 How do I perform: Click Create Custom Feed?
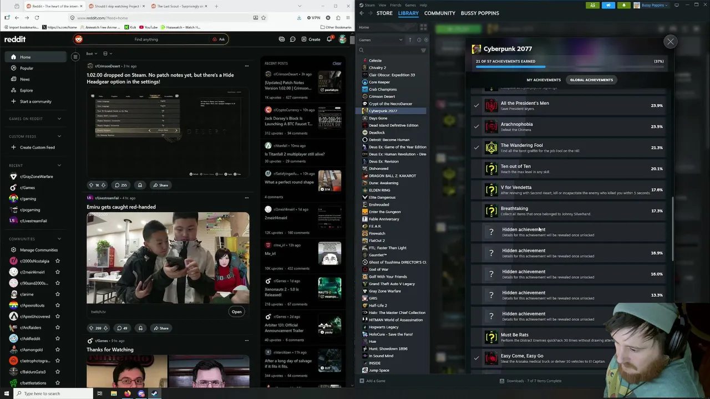(35, 147)
